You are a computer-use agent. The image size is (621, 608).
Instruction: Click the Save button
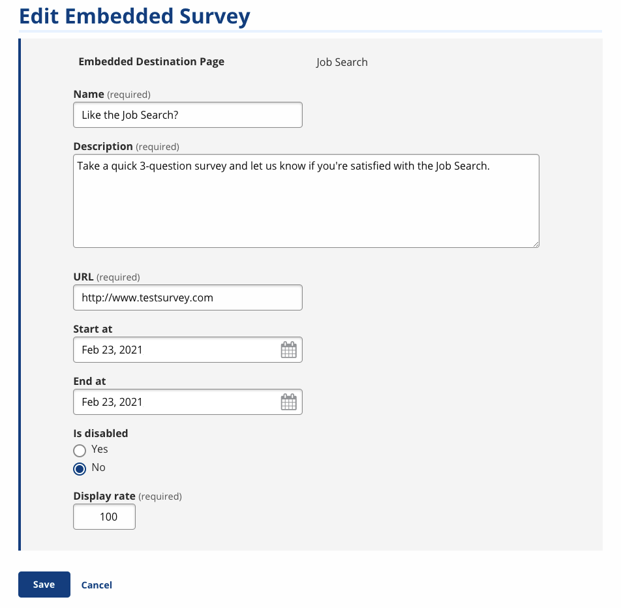tap(44, 585)
